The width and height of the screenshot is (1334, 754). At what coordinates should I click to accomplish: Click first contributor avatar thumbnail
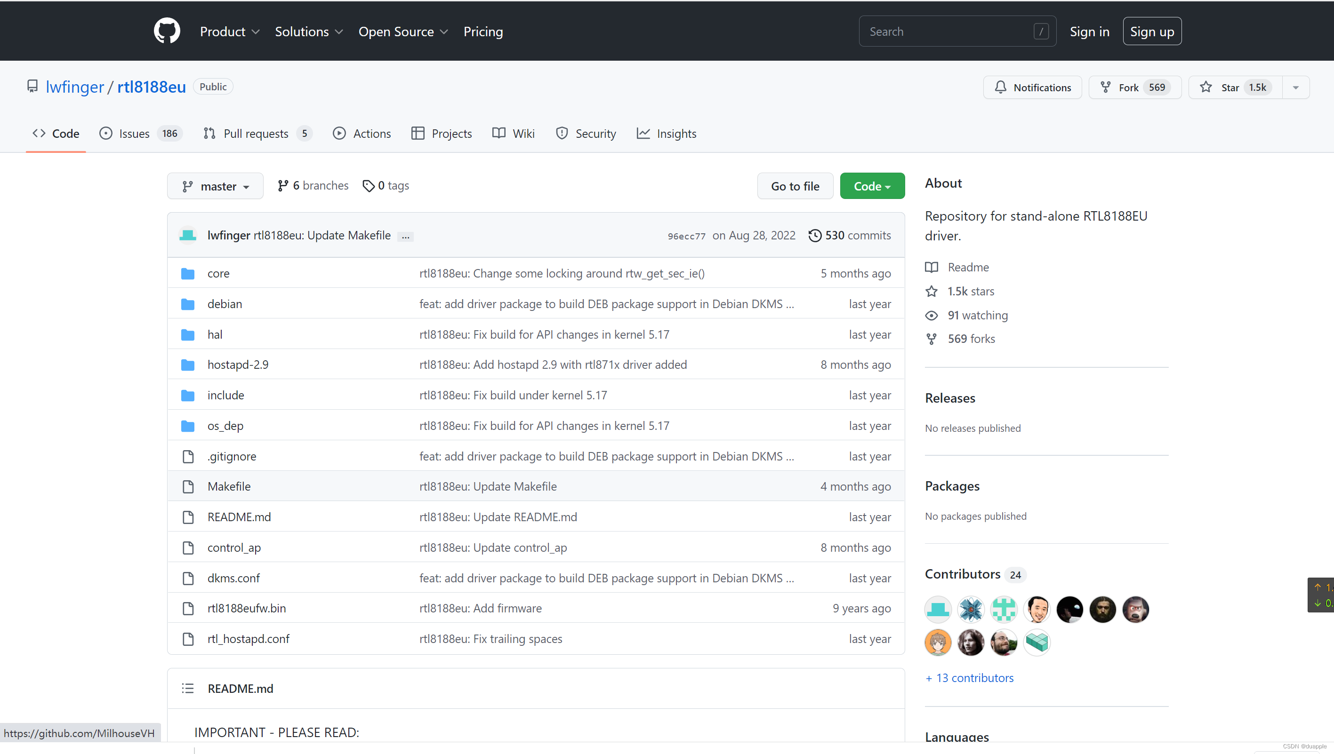point(938,610)
